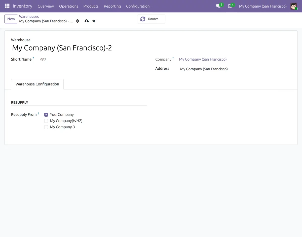Enable My Company(WH2) resupply checkbox

pos(46,121)
